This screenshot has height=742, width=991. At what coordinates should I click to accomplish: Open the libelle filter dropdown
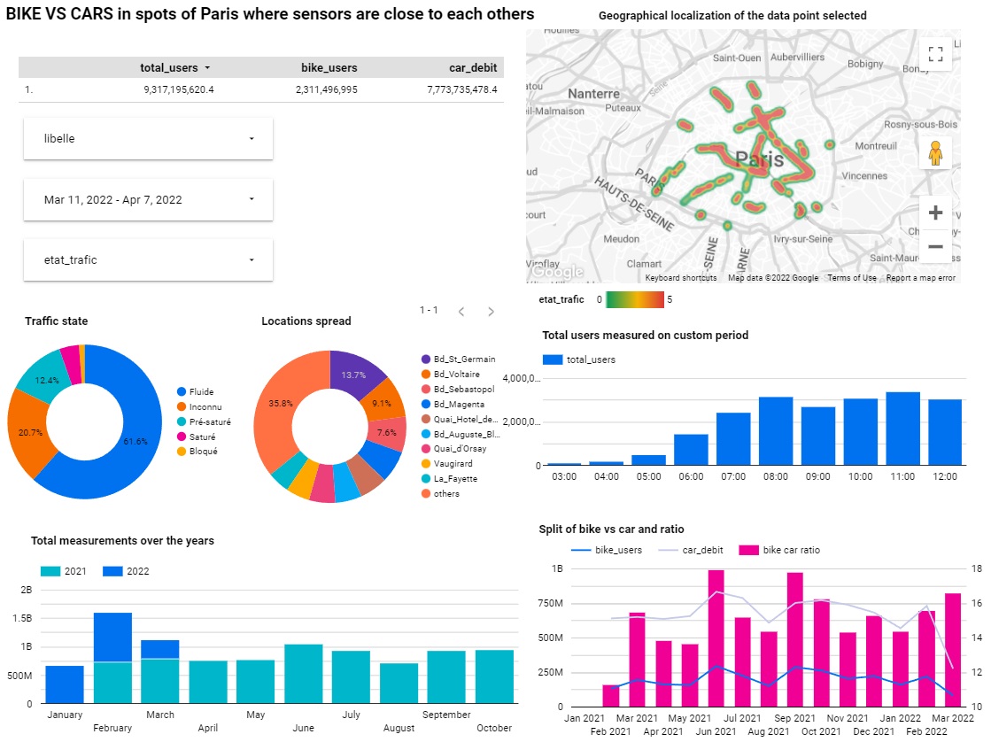(x=148, y=138)
